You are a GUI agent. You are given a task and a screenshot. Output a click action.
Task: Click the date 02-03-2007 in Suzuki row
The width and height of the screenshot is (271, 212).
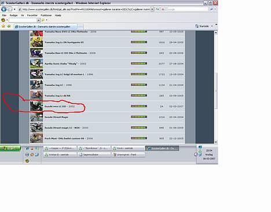tap(176, 106)
